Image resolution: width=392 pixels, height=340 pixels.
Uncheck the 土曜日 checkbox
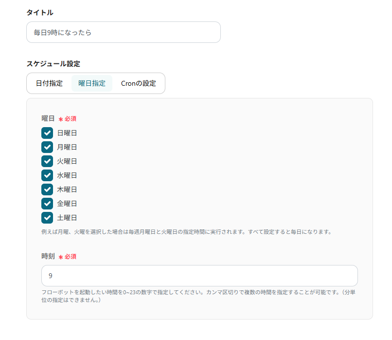pyautogui.click(x=47, y=217)
